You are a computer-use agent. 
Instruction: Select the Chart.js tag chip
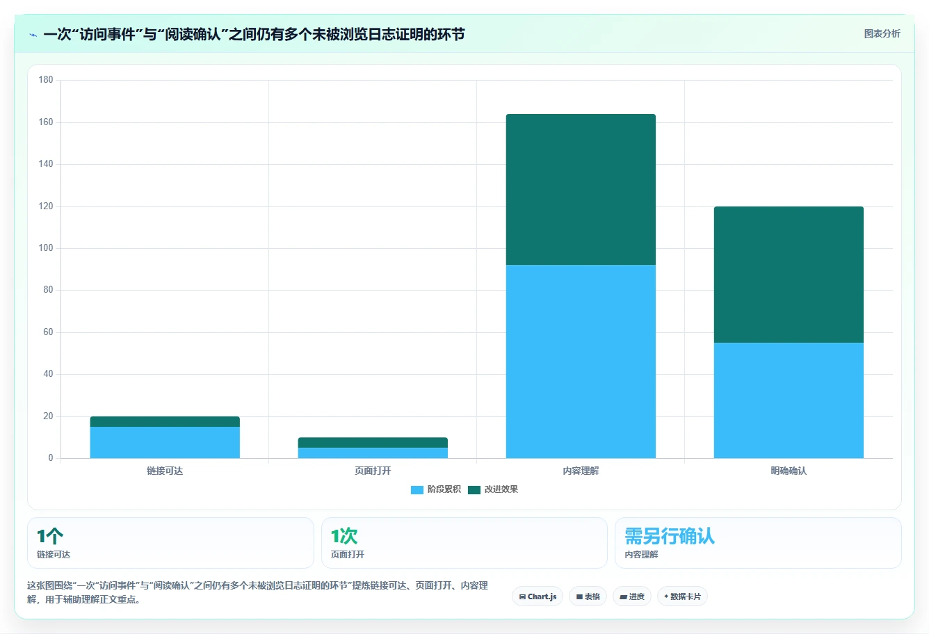(538, 596)
